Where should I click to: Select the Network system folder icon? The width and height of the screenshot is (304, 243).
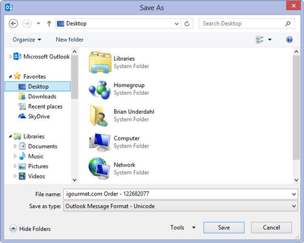tap(100, 168)
